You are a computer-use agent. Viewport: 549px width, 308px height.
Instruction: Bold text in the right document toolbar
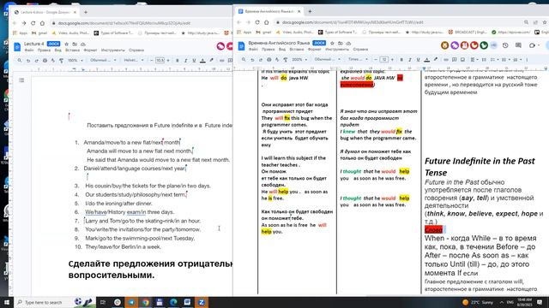[401, 60]
